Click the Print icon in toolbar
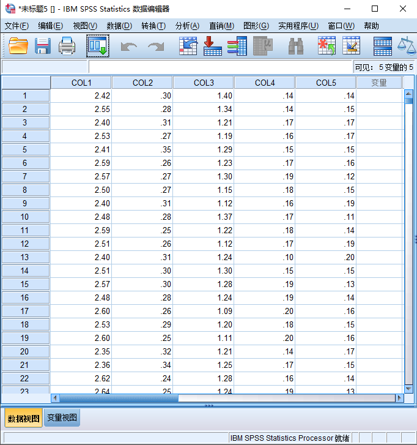The image size is (417, 445). point(67,46)
